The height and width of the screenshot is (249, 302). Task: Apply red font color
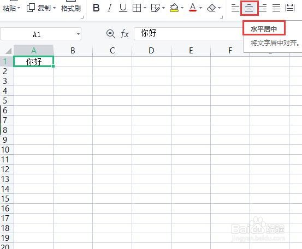click(193, 8)
